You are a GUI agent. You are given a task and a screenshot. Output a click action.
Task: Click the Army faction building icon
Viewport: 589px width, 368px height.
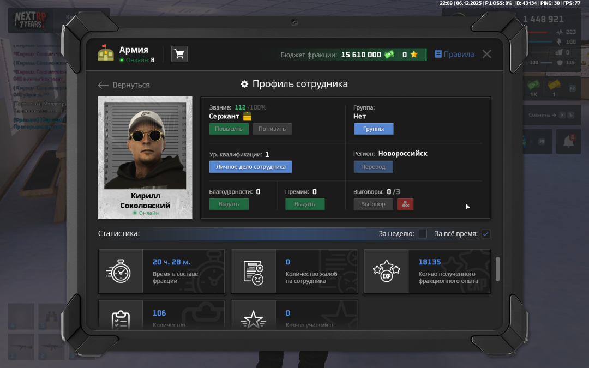coord(106,53)
